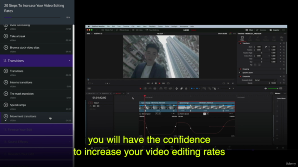Click the Replace Clip icon
298x167 pixels.
point(170,89)
